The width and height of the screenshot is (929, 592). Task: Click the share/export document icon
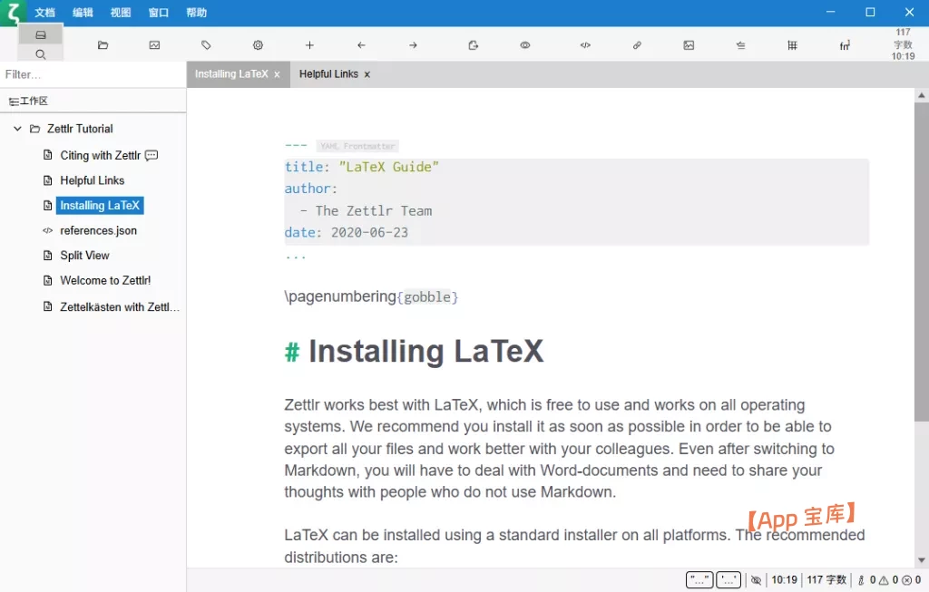tap(473, 45)
